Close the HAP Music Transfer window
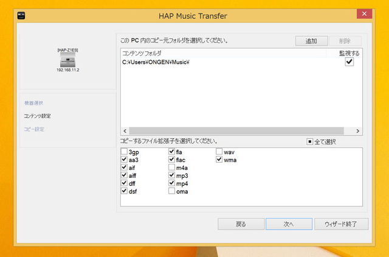Image resolution: width=389 pixels, height=257 pixels. pos(364,13)
